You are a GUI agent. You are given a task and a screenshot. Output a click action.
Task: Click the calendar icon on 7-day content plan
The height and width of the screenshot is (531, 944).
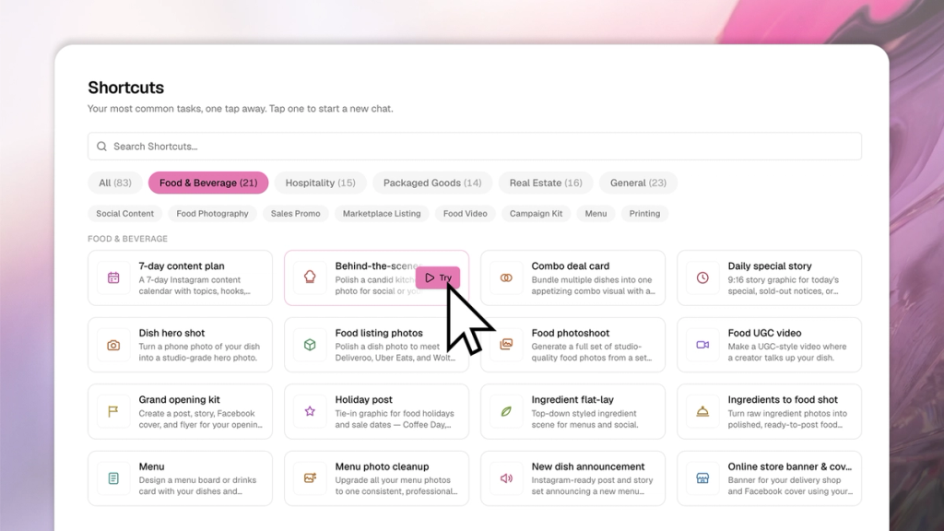point(113,277)
